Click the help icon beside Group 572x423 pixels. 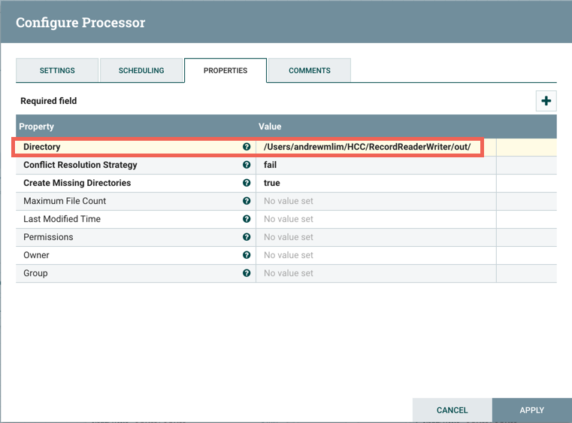tap(247, 273)
